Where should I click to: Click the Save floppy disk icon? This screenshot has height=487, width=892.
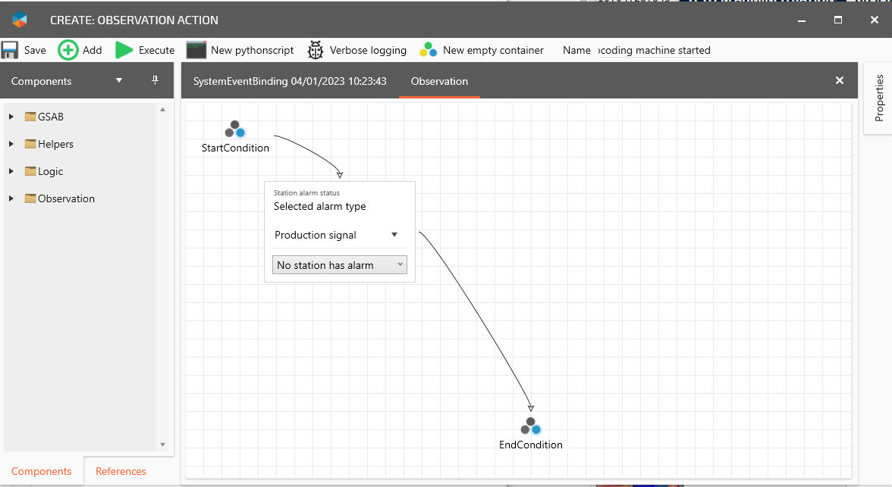[x=10, y=50]
